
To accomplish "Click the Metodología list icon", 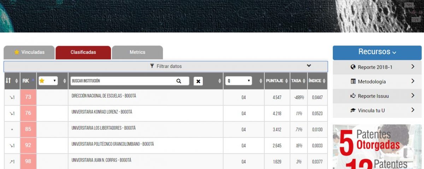I will [353, 81].
